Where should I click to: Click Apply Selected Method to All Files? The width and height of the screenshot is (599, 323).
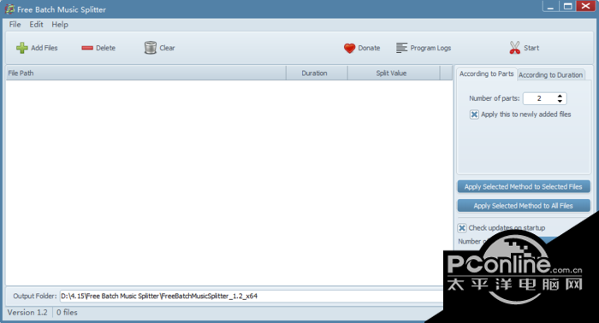tap(524, 206)
